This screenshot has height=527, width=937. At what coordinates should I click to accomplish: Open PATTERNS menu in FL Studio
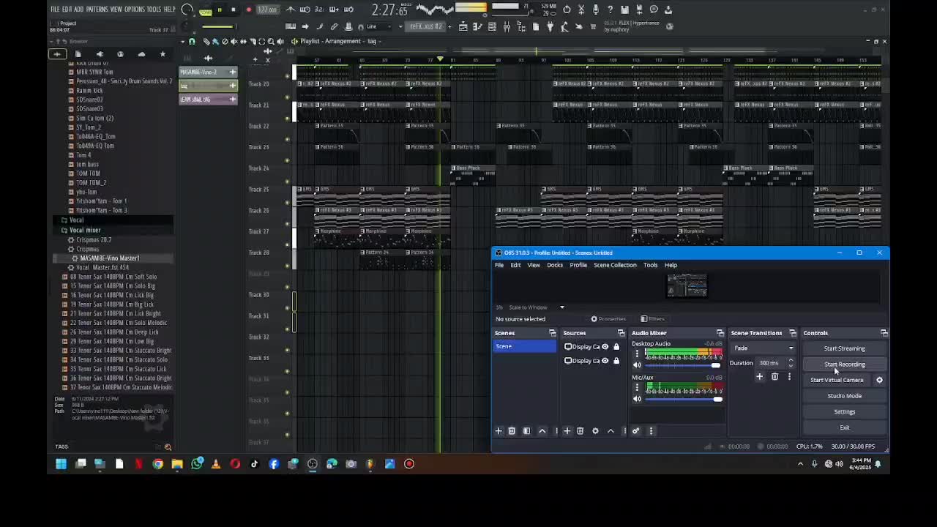97,10
